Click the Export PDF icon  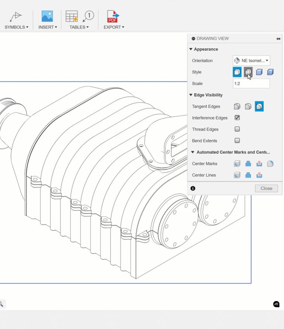(113, 16)
